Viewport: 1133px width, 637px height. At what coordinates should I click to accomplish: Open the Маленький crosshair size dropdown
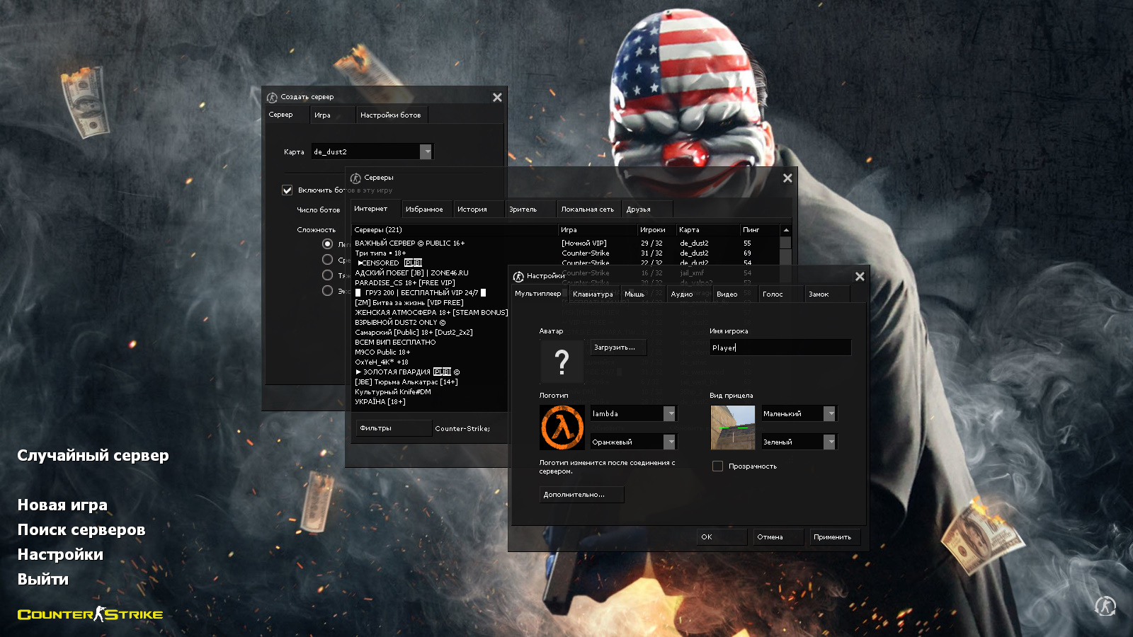coord(829,413)
